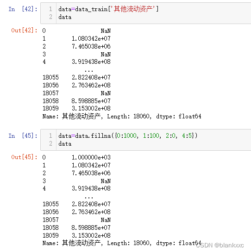This screenshot has height=252, width=251.
Task: Select the In [45] prompt label
Action: tap(23, 136)
